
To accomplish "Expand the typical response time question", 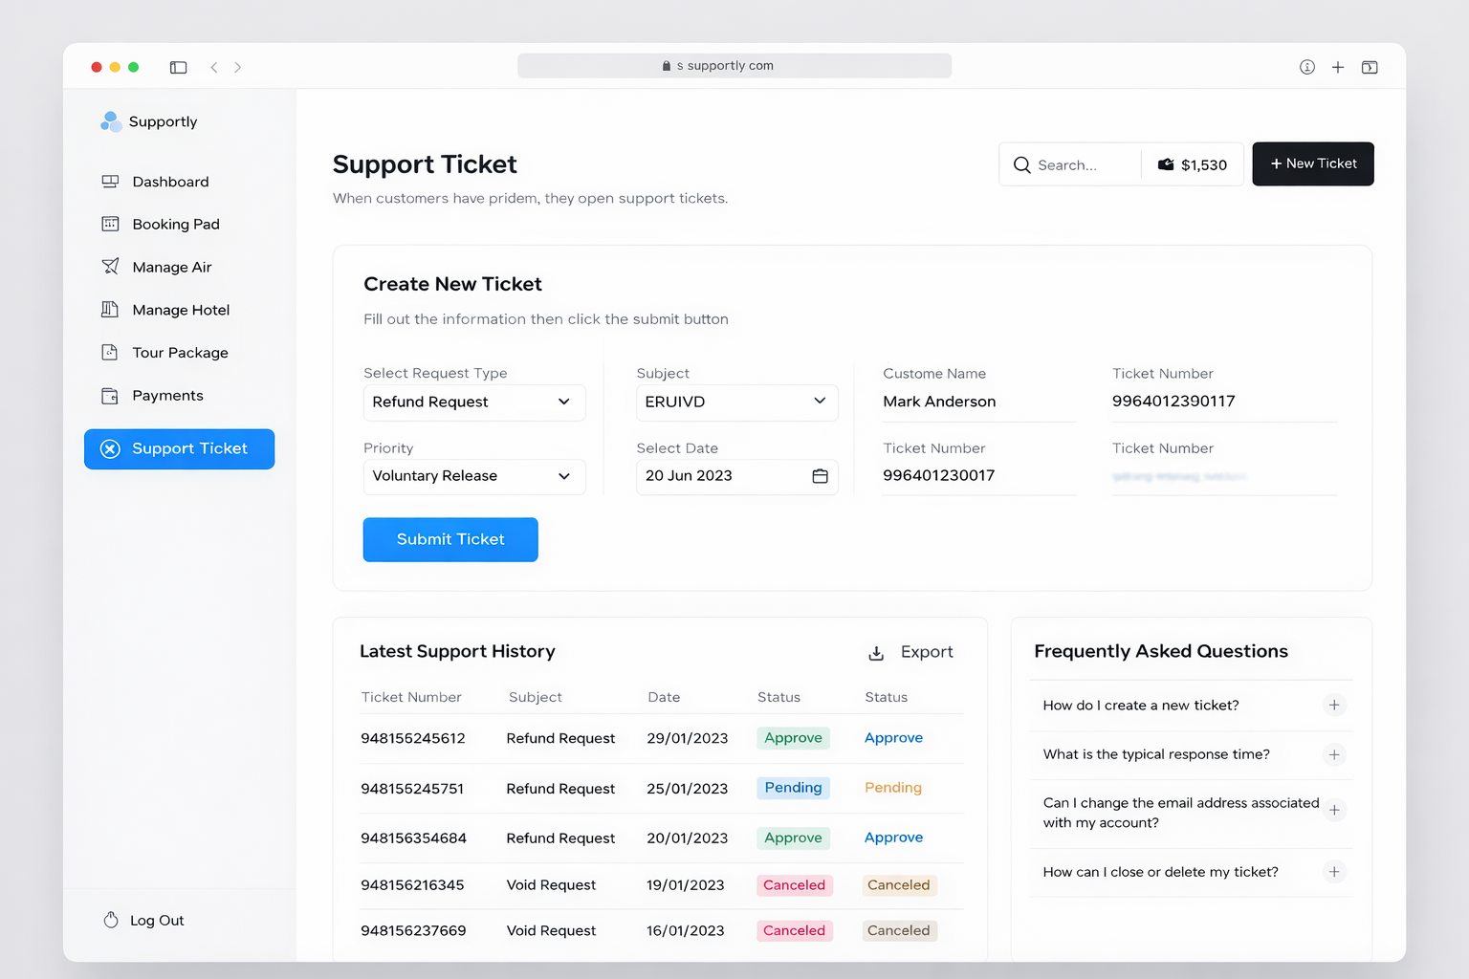I will [x=1334, y=754].
